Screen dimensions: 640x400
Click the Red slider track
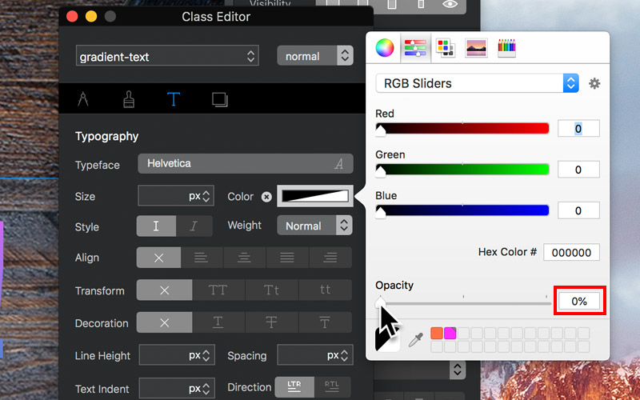(462, 129)
